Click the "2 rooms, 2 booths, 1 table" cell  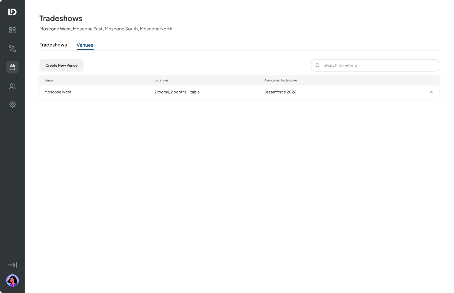177,92
